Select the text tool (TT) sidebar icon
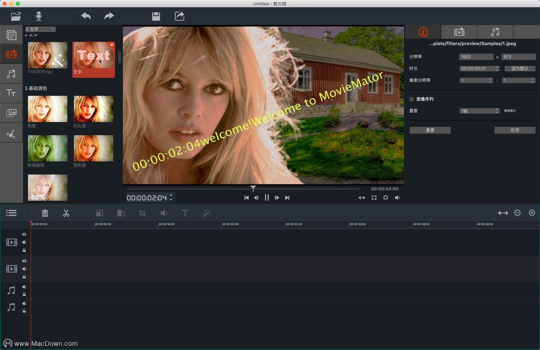 pos(11,93)
